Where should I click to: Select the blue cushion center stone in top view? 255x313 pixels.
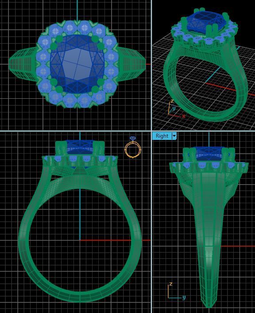[x=77, y=64]
